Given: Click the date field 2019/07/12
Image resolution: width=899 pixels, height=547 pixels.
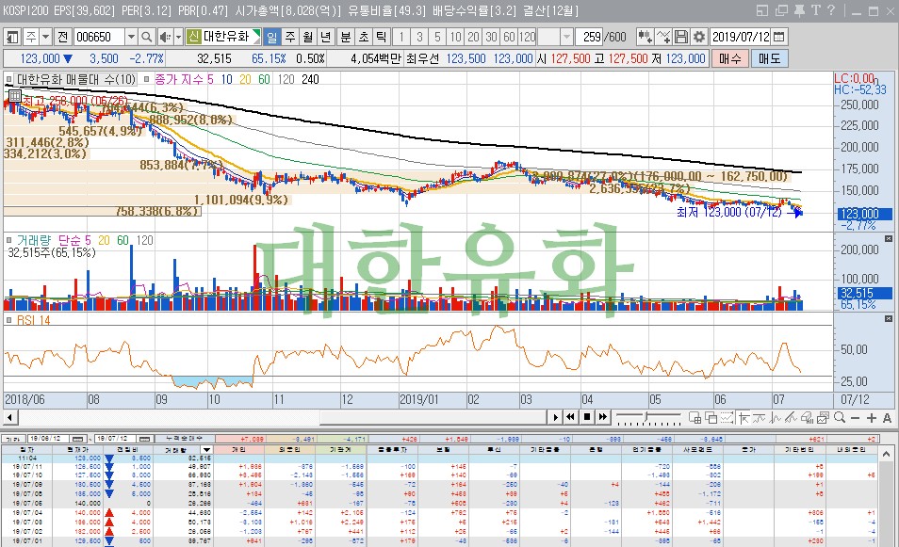Looking at the screenshot, I should click(x=740, y=38).
